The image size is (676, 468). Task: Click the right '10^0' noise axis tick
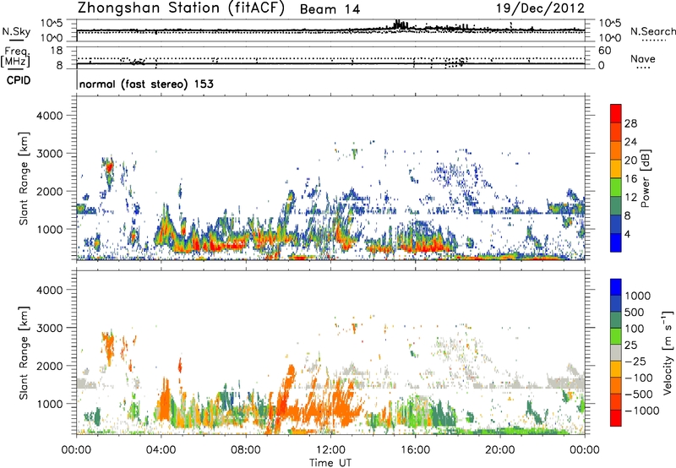click(610, 38)
